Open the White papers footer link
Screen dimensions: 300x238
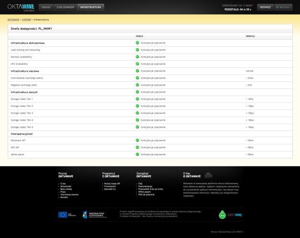(x=144, y=192)
